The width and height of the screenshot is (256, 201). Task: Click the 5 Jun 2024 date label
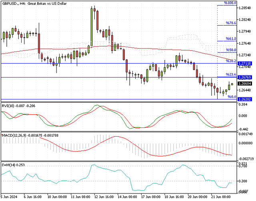(x=9, y=197)
